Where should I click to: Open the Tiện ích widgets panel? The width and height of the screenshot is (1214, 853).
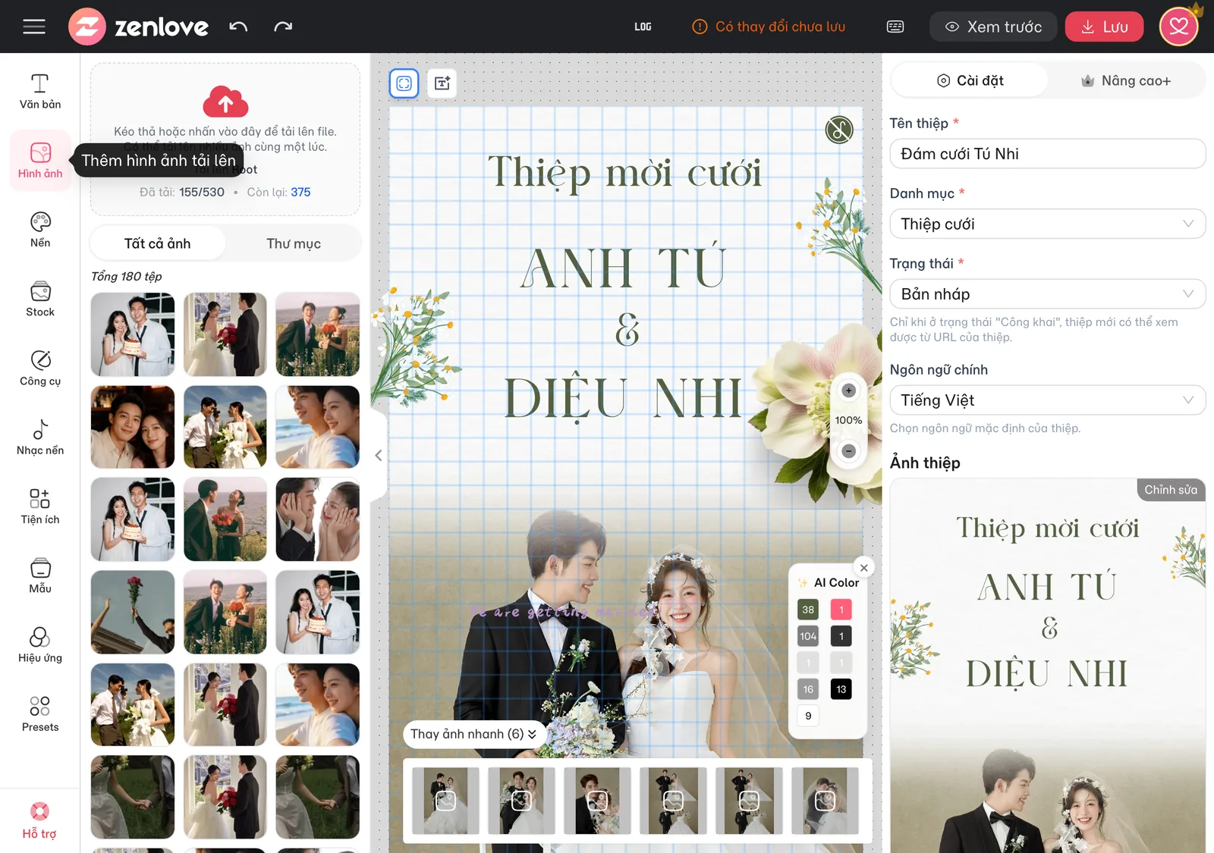tap(40, 506)
